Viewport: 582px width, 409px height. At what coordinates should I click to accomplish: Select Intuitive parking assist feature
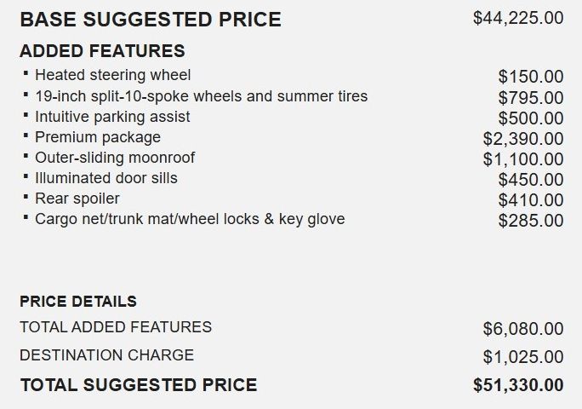click(112, 117)
